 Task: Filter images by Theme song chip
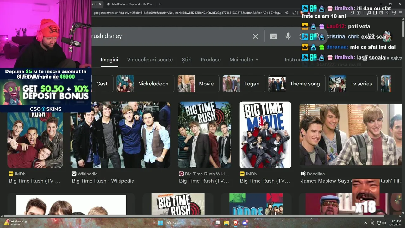tap(297, 84)
